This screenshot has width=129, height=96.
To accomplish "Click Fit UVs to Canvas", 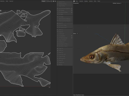I will (x=64, y=25).
